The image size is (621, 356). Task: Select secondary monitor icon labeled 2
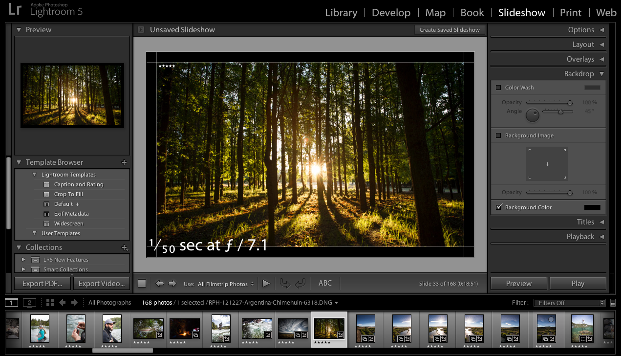[29, 302]
